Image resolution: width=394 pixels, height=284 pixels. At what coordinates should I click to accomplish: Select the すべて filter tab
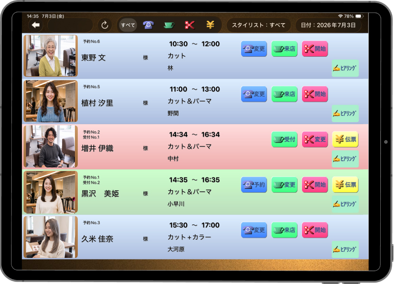coord(128,25)
